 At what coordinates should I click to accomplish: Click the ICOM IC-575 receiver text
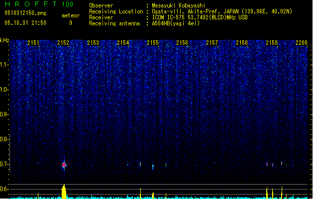point(200,17)
